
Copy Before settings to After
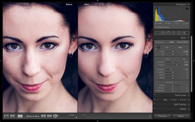43,116
